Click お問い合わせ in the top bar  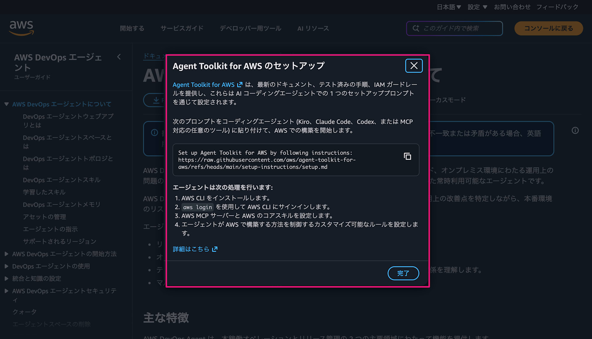(512, 7)
